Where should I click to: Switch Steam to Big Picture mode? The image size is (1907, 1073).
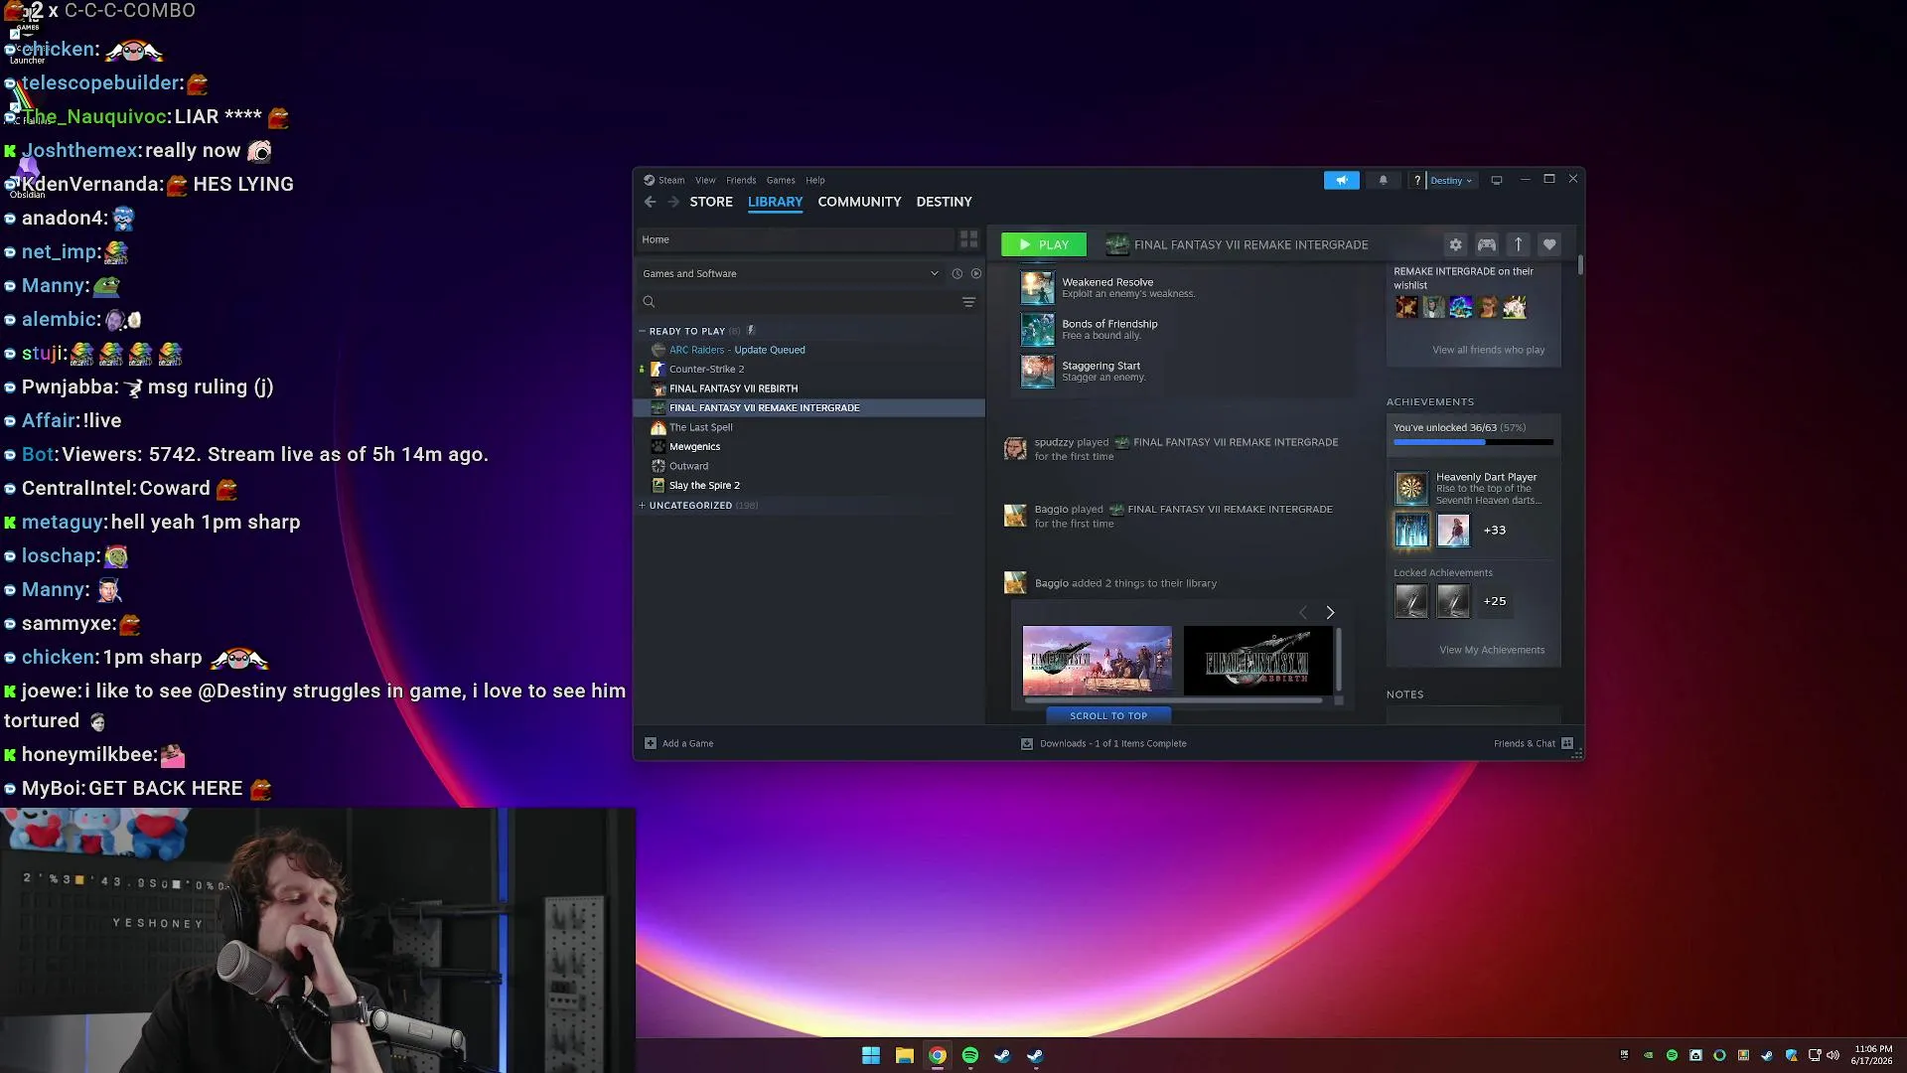[x=1497, y=180]
